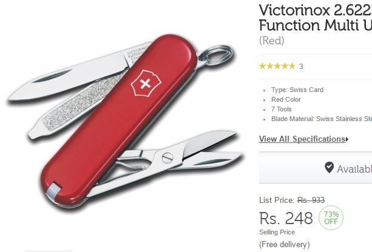Click the (Red) color variant label

click(272, 41)
